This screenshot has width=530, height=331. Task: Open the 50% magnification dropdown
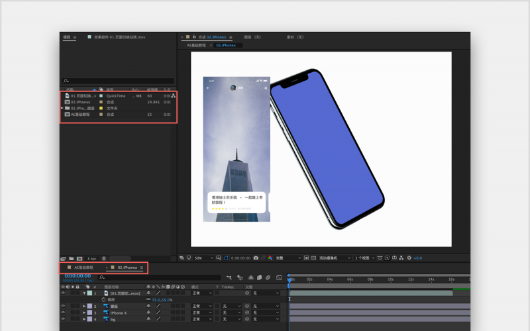pos(203,258)
